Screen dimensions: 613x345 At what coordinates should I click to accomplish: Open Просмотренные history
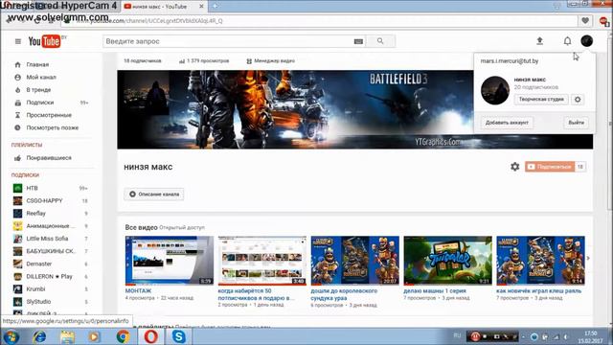[49, 115]
